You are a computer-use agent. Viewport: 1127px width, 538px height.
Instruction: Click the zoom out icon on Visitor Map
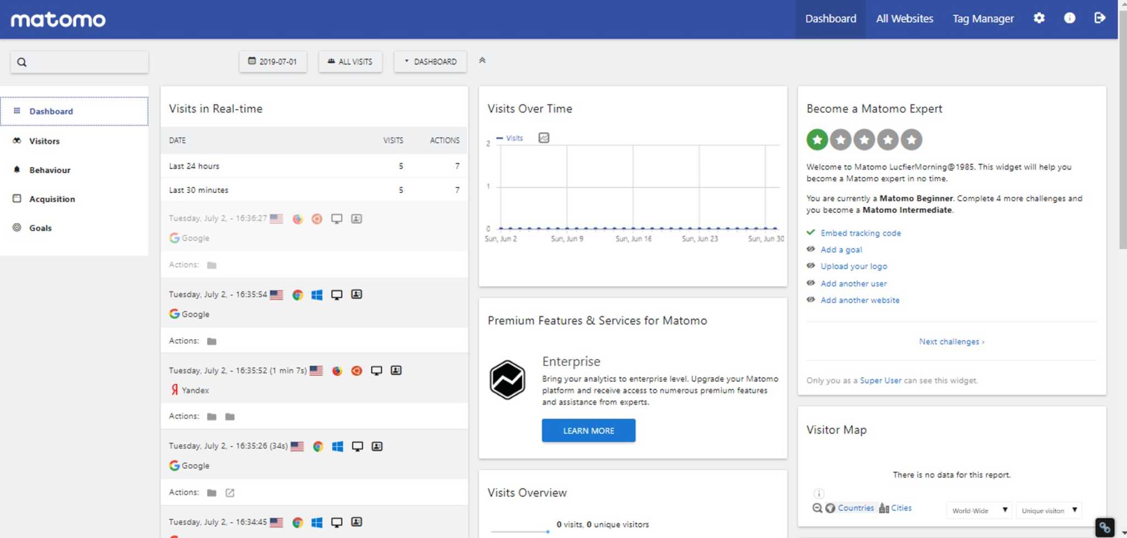[817, 508]
